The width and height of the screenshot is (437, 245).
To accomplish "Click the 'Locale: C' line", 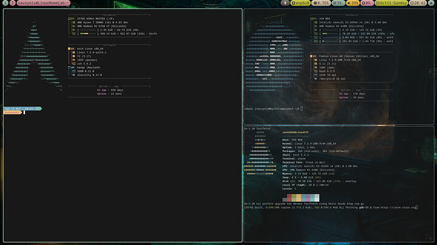I will pos(290,189).
